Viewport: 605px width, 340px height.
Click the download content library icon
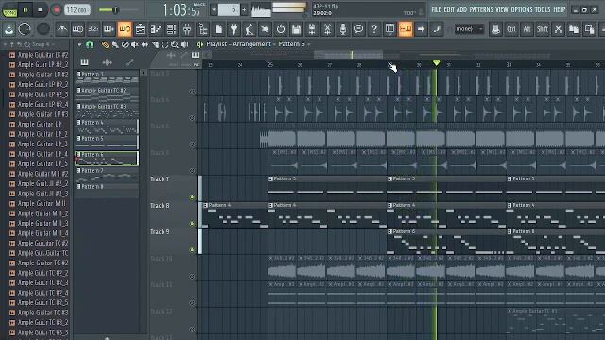pos(9,29)
